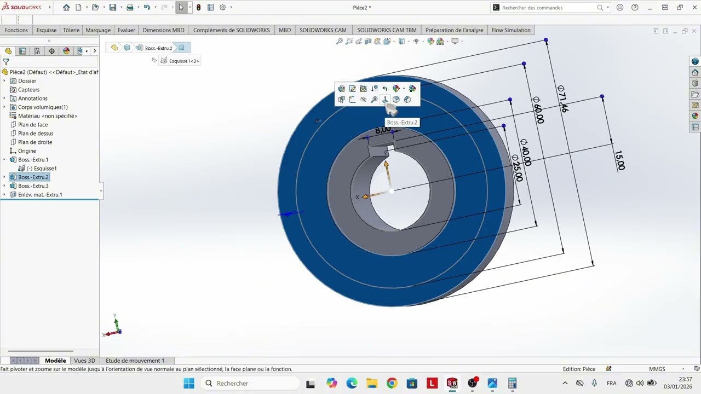Viewport: 701px width, 394px height.
Task: Select Boss.-Extru.3 in feature tree
Action: 33,186
